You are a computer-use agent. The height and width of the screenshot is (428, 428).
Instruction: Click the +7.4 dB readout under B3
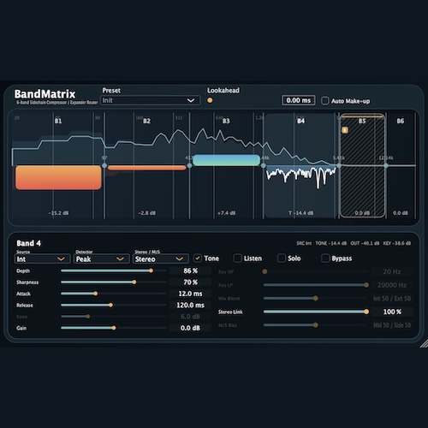point(227,213)
